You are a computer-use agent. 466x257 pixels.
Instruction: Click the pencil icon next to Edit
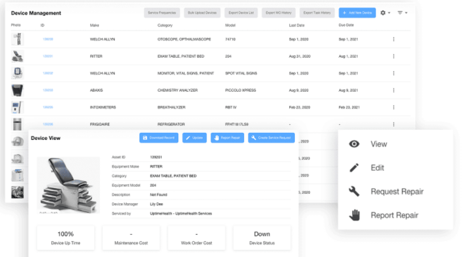coord(355,168)
